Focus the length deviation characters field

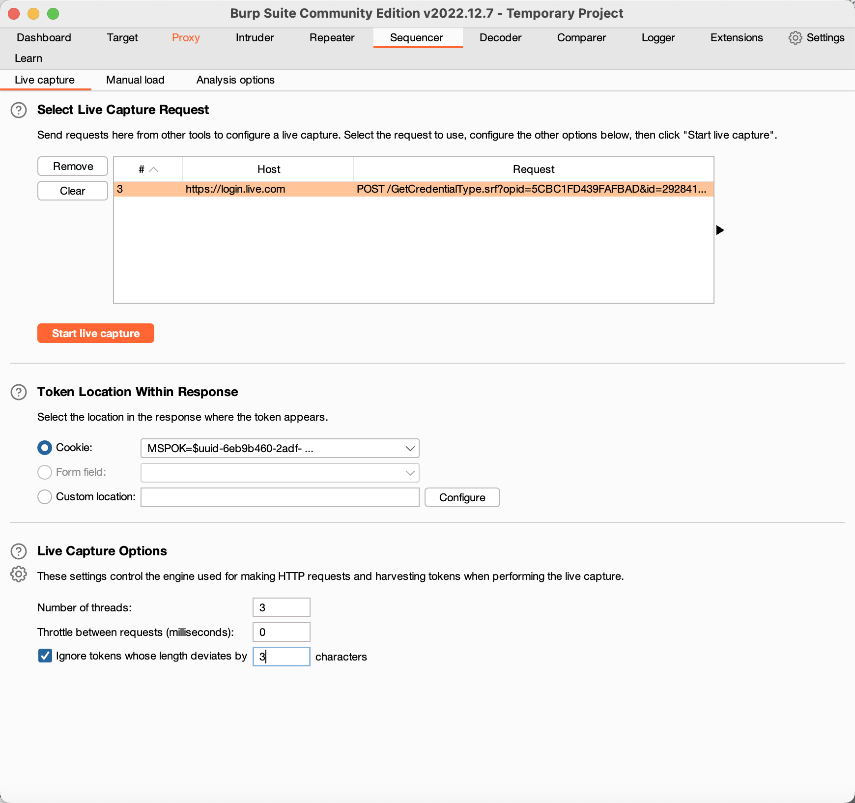click(282, 657)
